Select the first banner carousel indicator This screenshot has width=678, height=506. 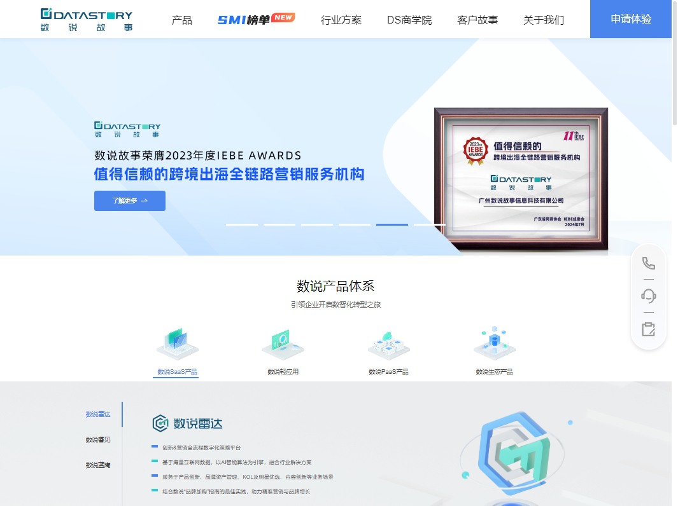tap(242, 224)
